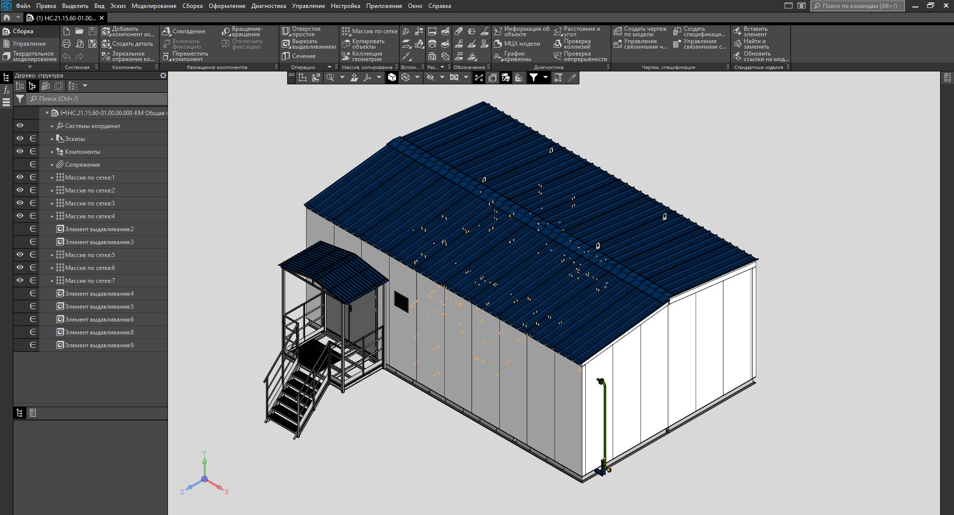
Task: Switch to Управление toolbar set
Action: click(29, 44)
